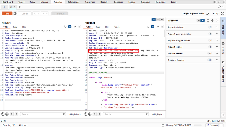The height and width of the screenshot is (127, 226).
Task: Toggle hide non-printable chars in Request
Action: point(65,27)
